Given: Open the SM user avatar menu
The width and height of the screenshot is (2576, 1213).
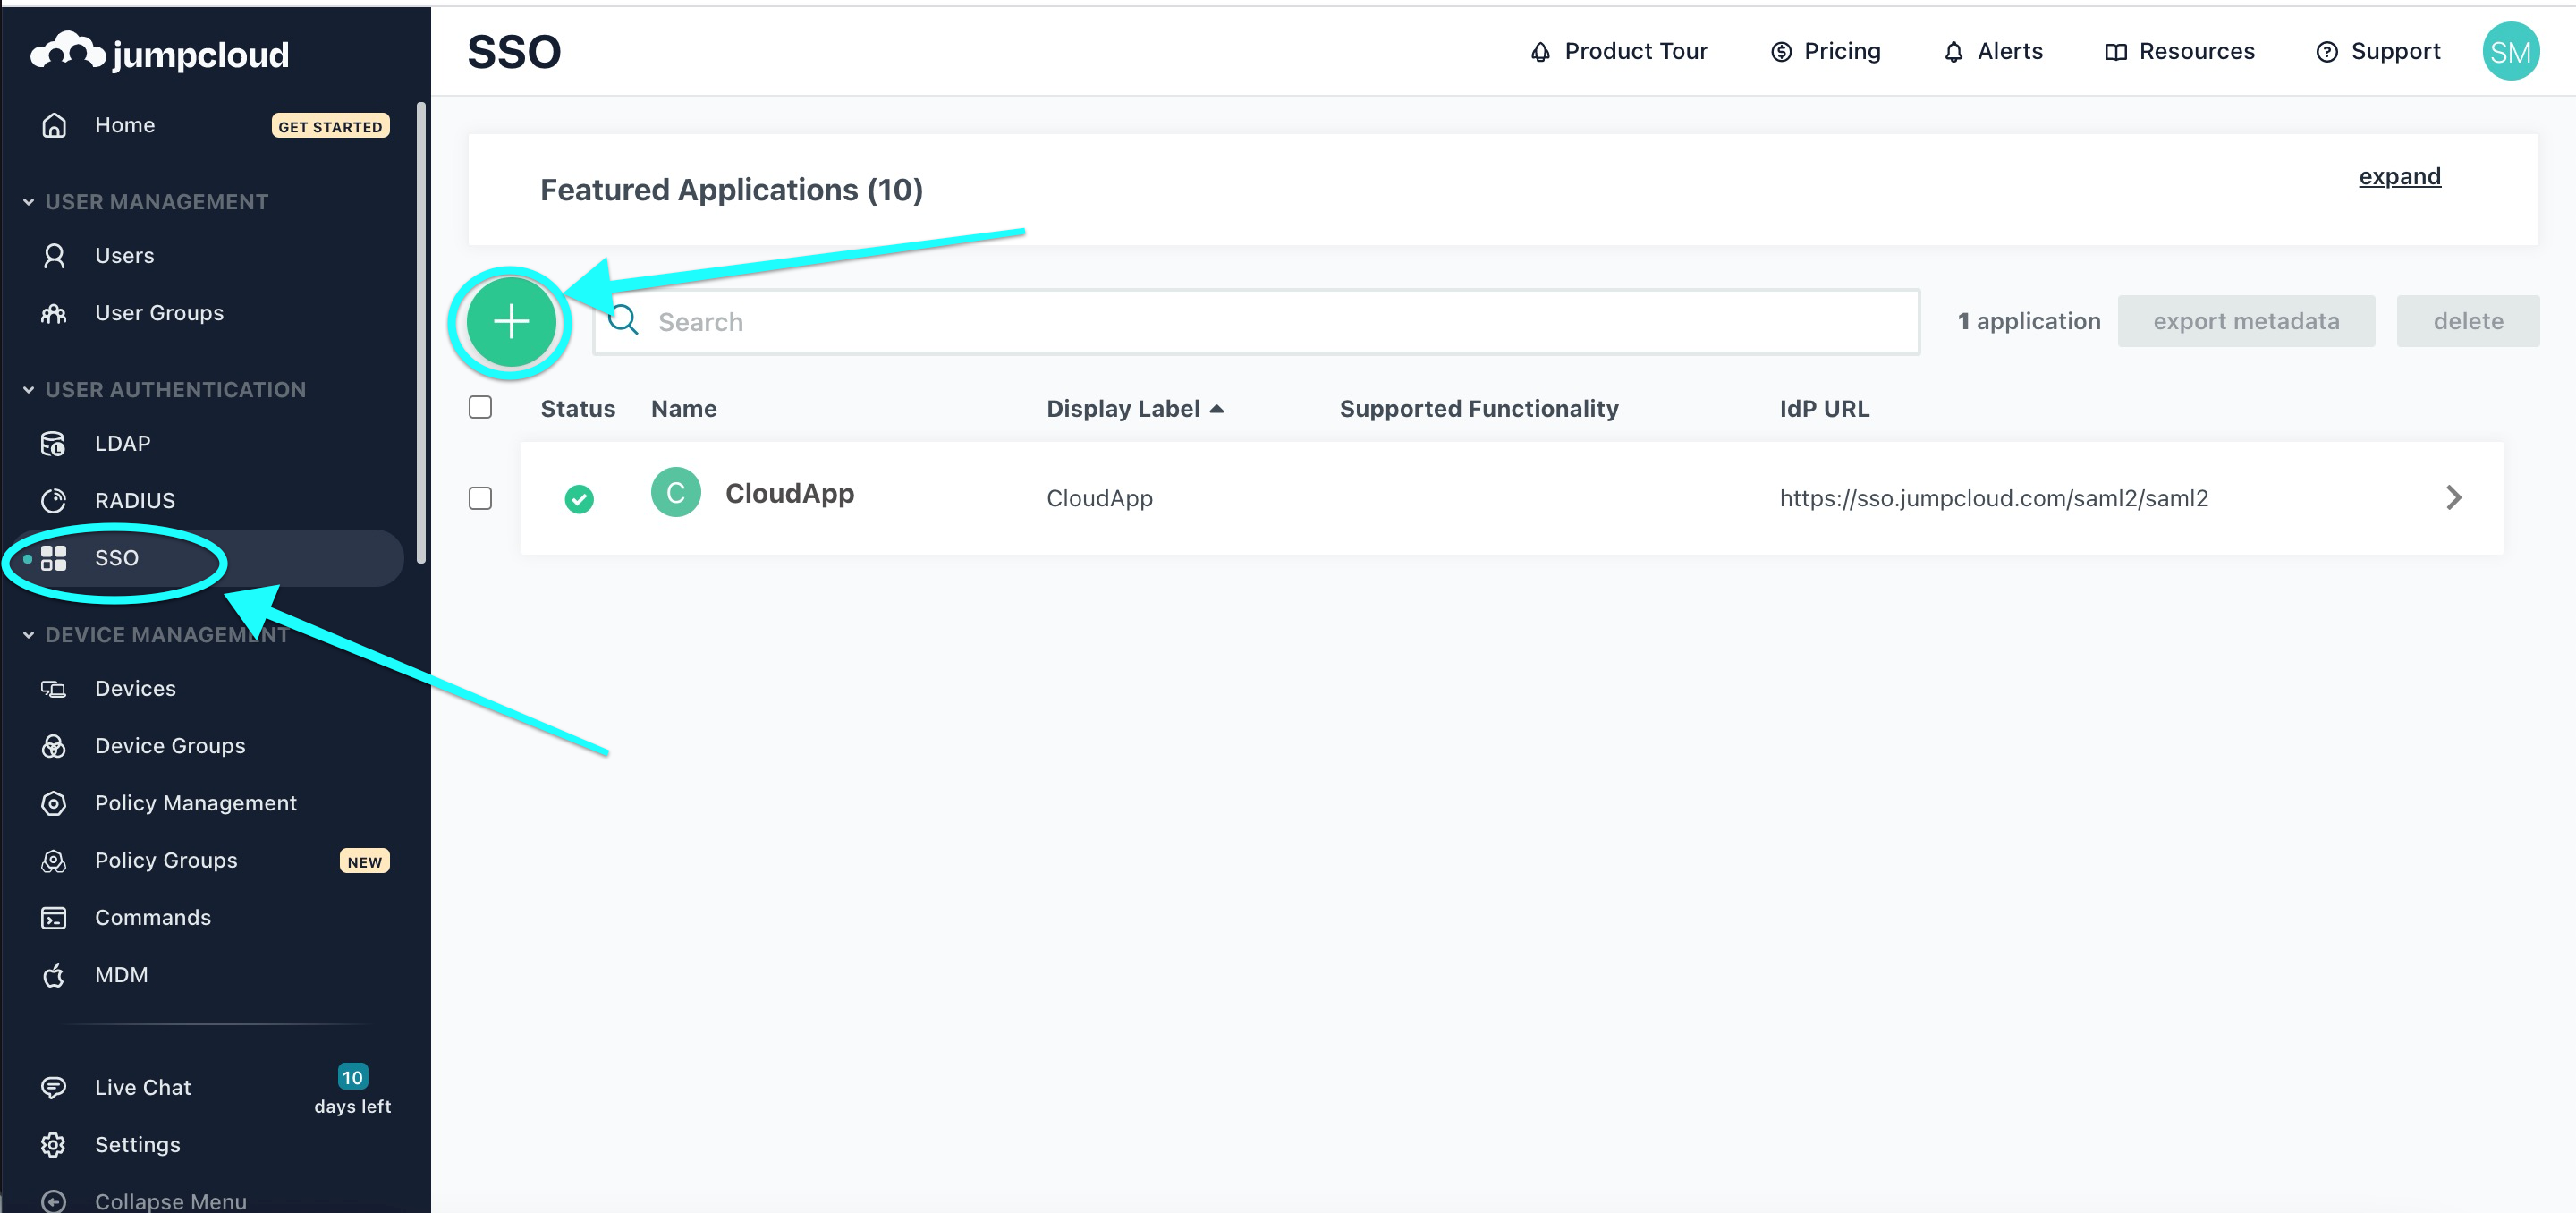Looking at the screenshot, I should point(2510,52).
